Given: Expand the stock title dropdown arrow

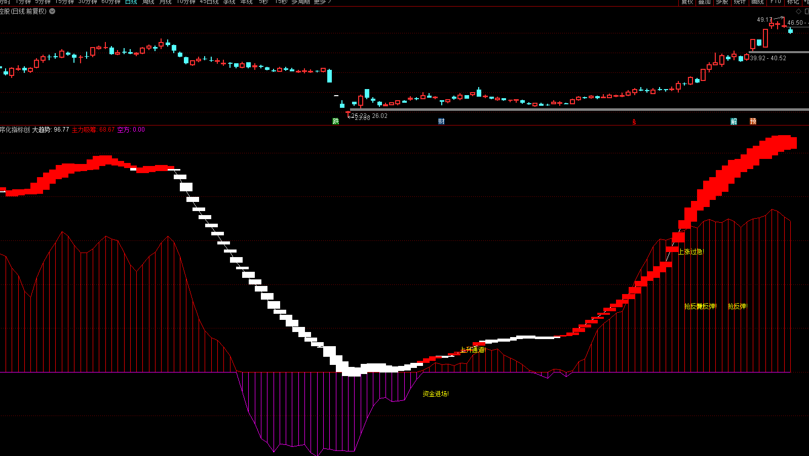Looking at the screenshot, I should tap(52, 11).
